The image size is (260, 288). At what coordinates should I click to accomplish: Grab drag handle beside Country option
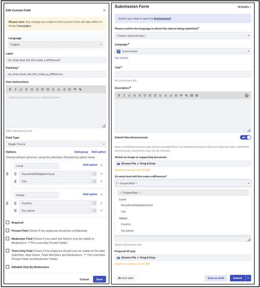pyautogui.click(x=15, y=203)
